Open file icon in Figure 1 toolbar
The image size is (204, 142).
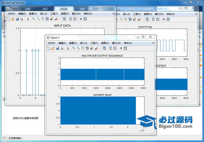click(13, 19)
